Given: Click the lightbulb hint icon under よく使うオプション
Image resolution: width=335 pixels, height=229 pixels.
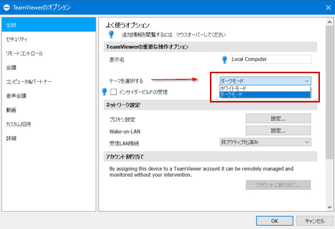Looking at the screenshot, I should (x=111, y=34).
